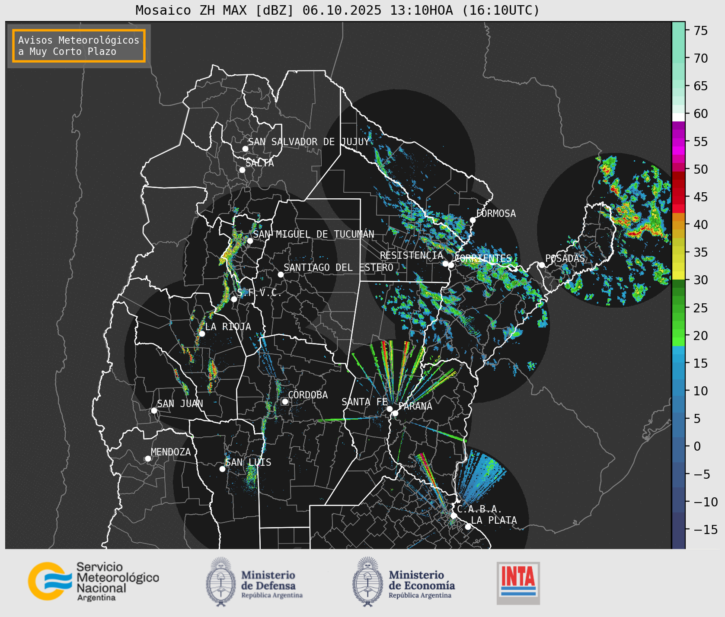Click the red 45 dBZ scale swatch
Image resolution: width=725 pixels, height=617 pixels.
click(x=678, y=200)
